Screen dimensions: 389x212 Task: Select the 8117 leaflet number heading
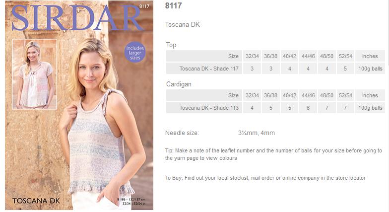tap(174, 6)
